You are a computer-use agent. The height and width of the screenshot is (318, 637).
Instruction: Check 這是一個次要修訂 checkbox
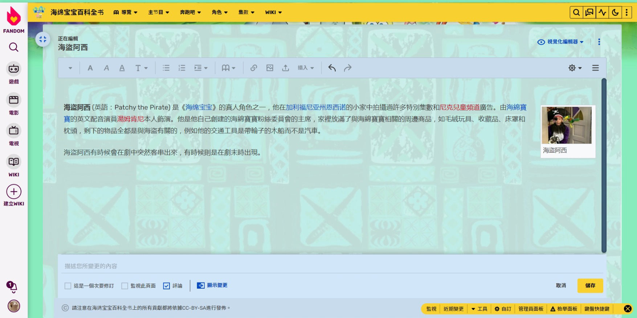(x=68, y=286)
